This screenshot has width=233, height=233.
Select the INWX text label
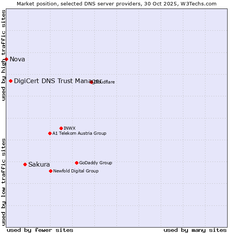pos(70,128)
